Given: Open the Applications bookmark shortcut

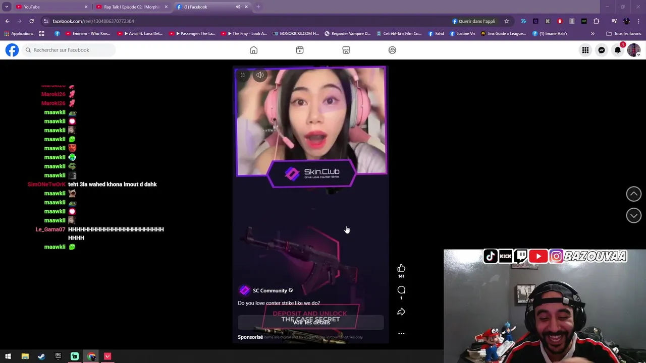Looking at the screenshot, I should point(19,34).
